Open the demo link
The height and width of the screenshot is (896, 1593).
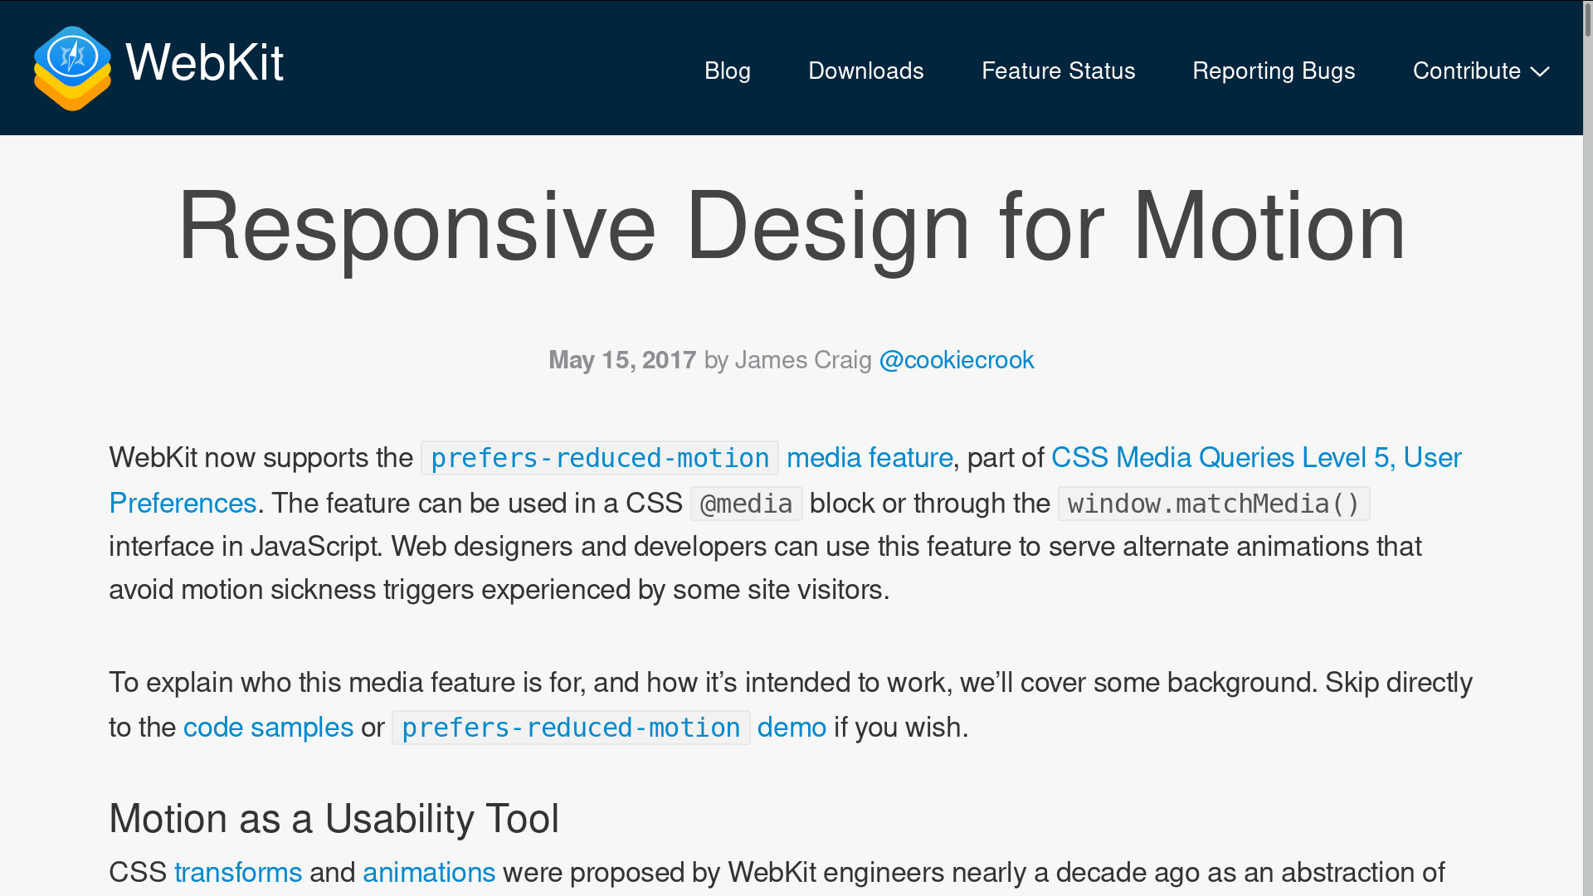tap(791, 728)
